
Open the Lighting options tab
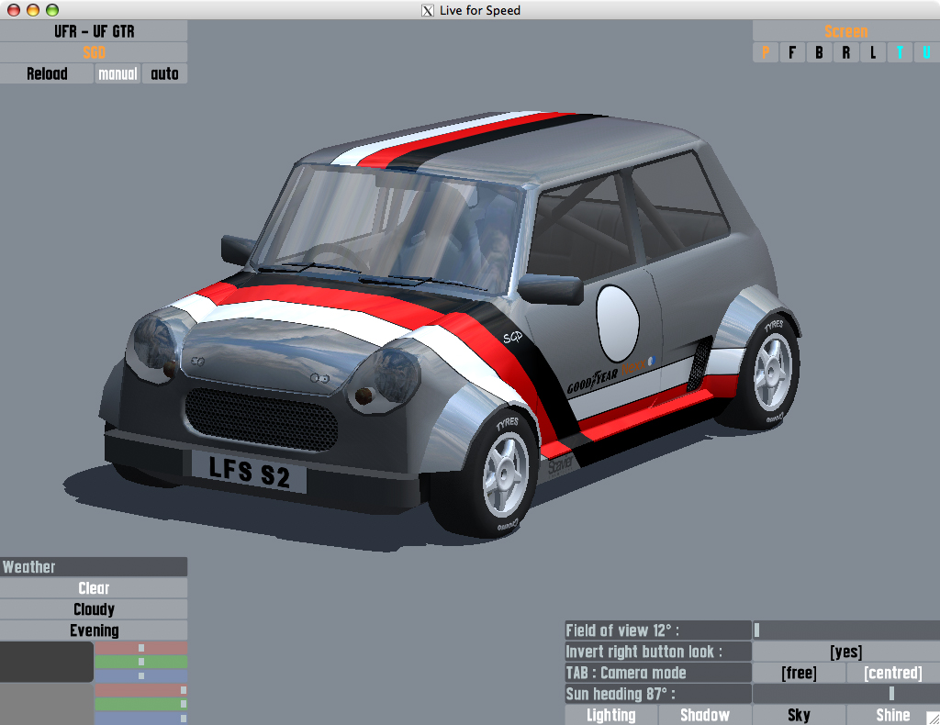(610, 716)
